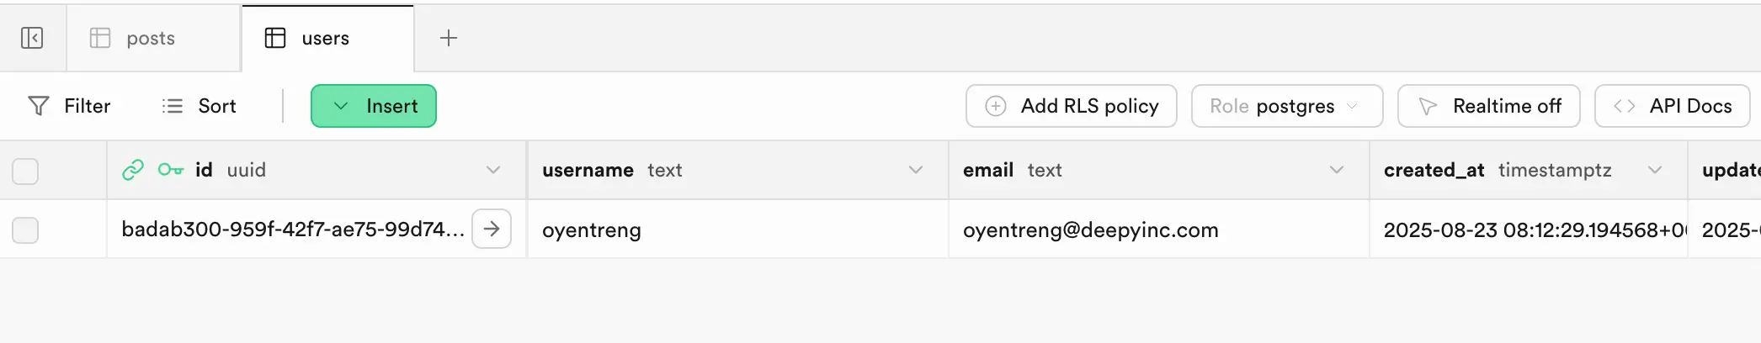Tick the checkbox for the oyentreng row
This screenshot has height=343, width=1761.
(25, 230)
